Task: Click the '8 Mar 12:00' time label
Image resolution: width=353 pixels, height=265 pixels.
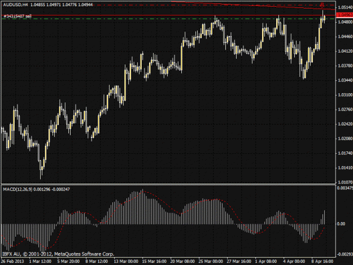Action: 97,262
